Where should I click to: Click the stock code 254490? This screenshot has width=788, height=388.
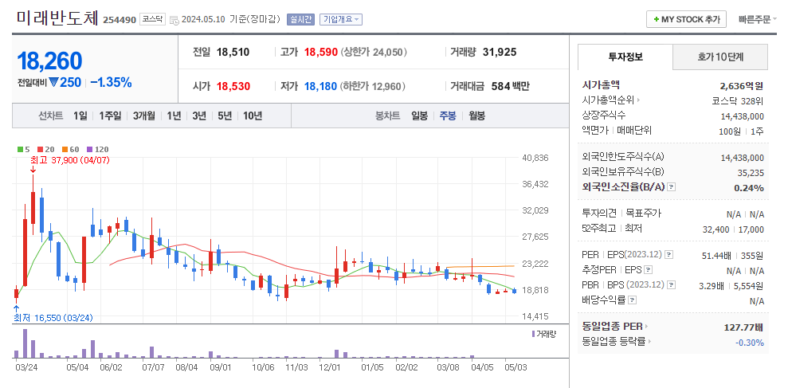120,20
